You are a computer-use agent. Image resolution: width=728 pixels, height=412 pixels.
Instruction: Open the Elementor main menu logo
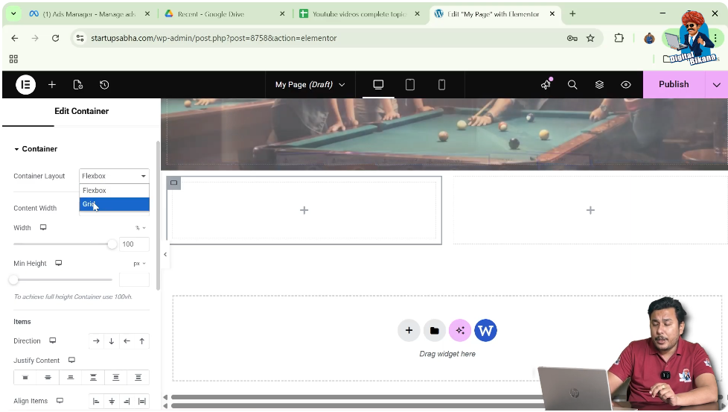pyautogui.click(x=25, y=84)
